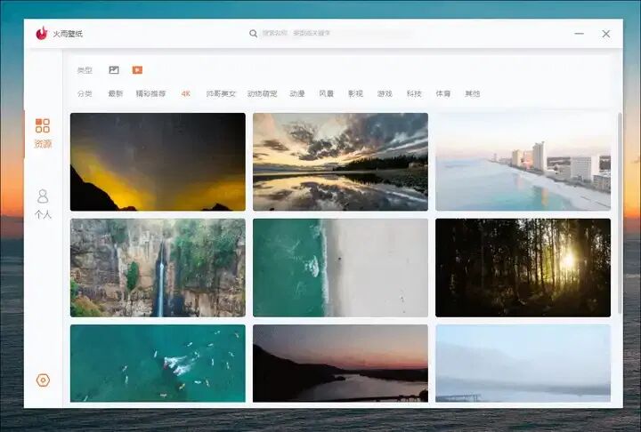Switch to the 最新 category tab
Image resolution: width=641 pixels, height=432 pixels.
click(115, 93)
